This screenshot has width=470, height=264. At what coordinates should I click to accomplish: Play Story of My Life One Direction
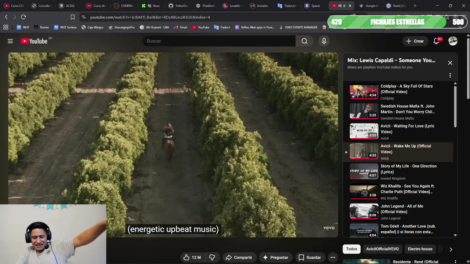(x=398, y=172)
